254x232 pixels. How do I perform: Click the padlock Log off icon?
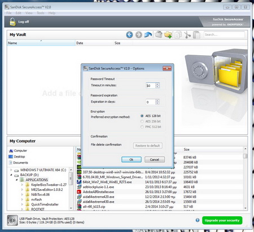(x=13, y=22)
